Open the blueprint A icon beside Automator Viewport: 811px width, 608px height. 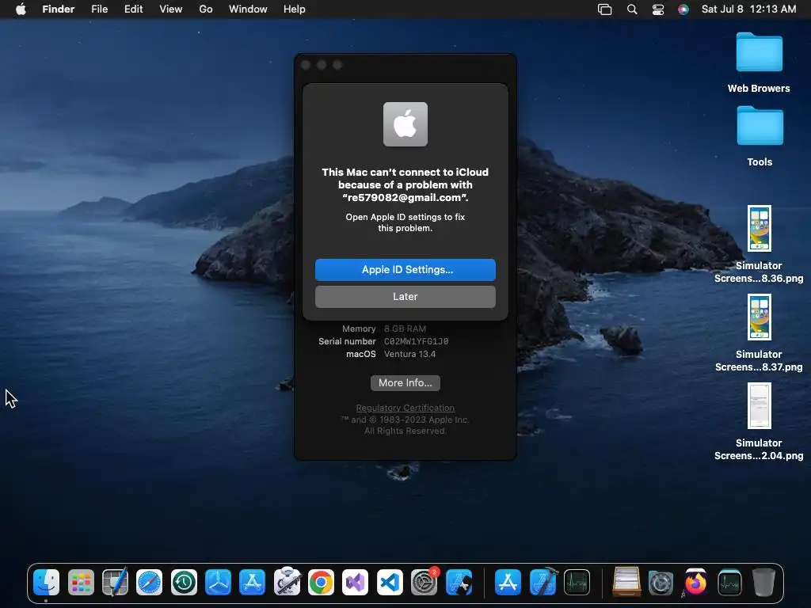point(253,582)
